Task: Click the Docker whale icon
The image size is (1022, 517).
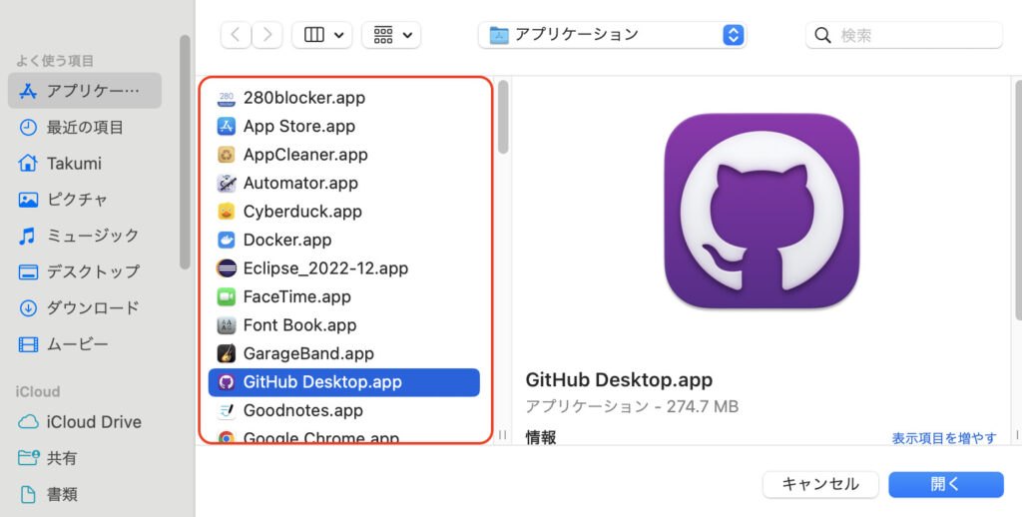Action: (x=227, y=240)
